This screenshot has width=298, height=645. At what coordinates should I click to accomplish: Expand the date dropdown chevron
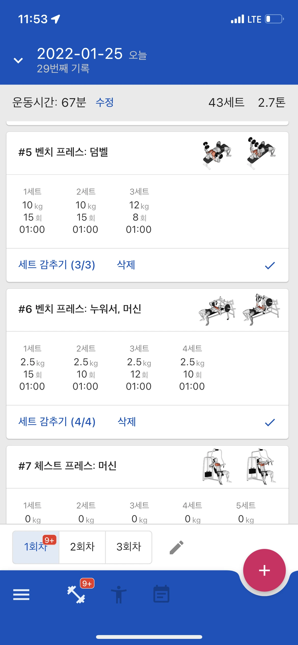18,60
